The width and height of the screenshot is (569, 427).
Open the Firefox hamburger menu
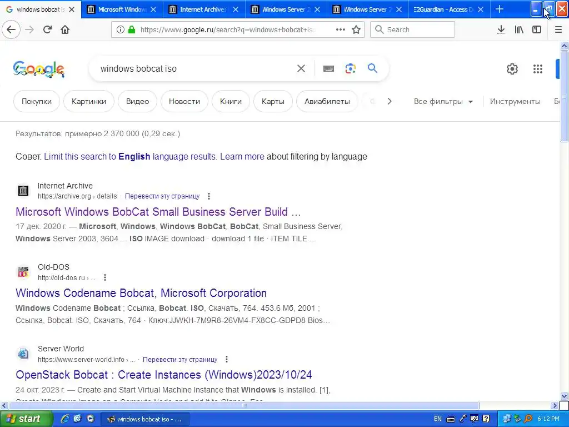pyautogui.click(x=558, y=29)
